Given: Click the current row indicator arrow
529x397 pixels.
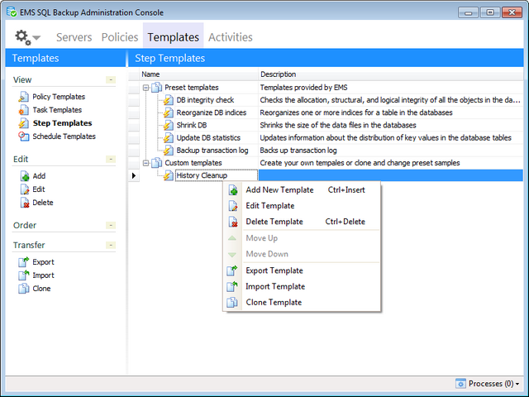Looking at the screenshot, I should (134, 175).
